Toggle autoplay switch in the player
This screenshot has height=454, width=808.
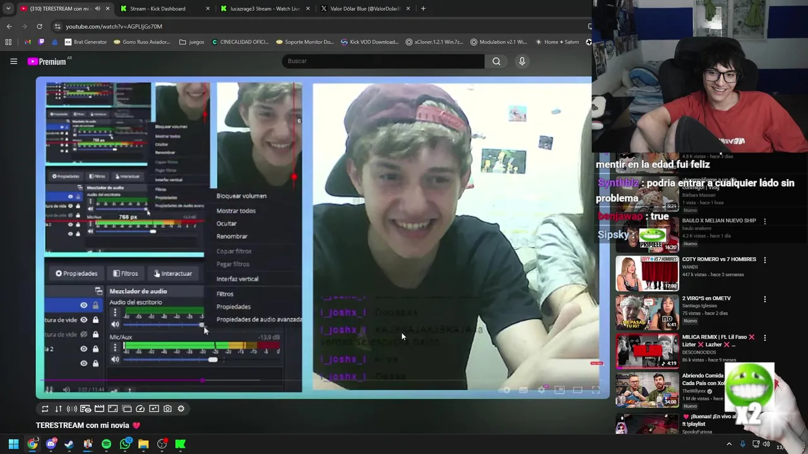coord(504,390)
